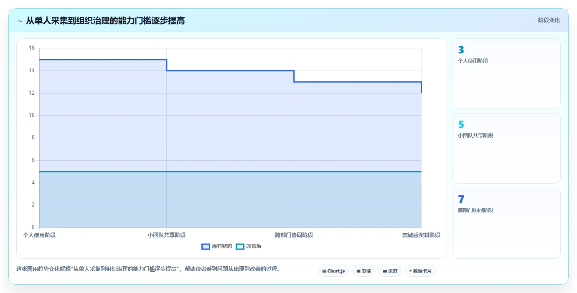Click the y-axis value 16
The height and width of the screenshot is (293, 577).
[x=32, y=48]
